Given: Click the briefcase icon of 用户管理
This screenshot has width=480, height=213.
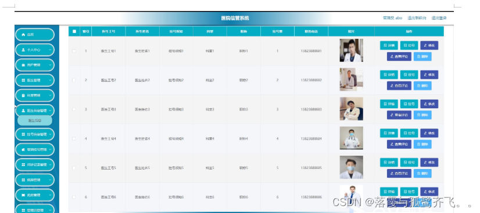Looking at the screenshot, I should (x=23, y=65).
